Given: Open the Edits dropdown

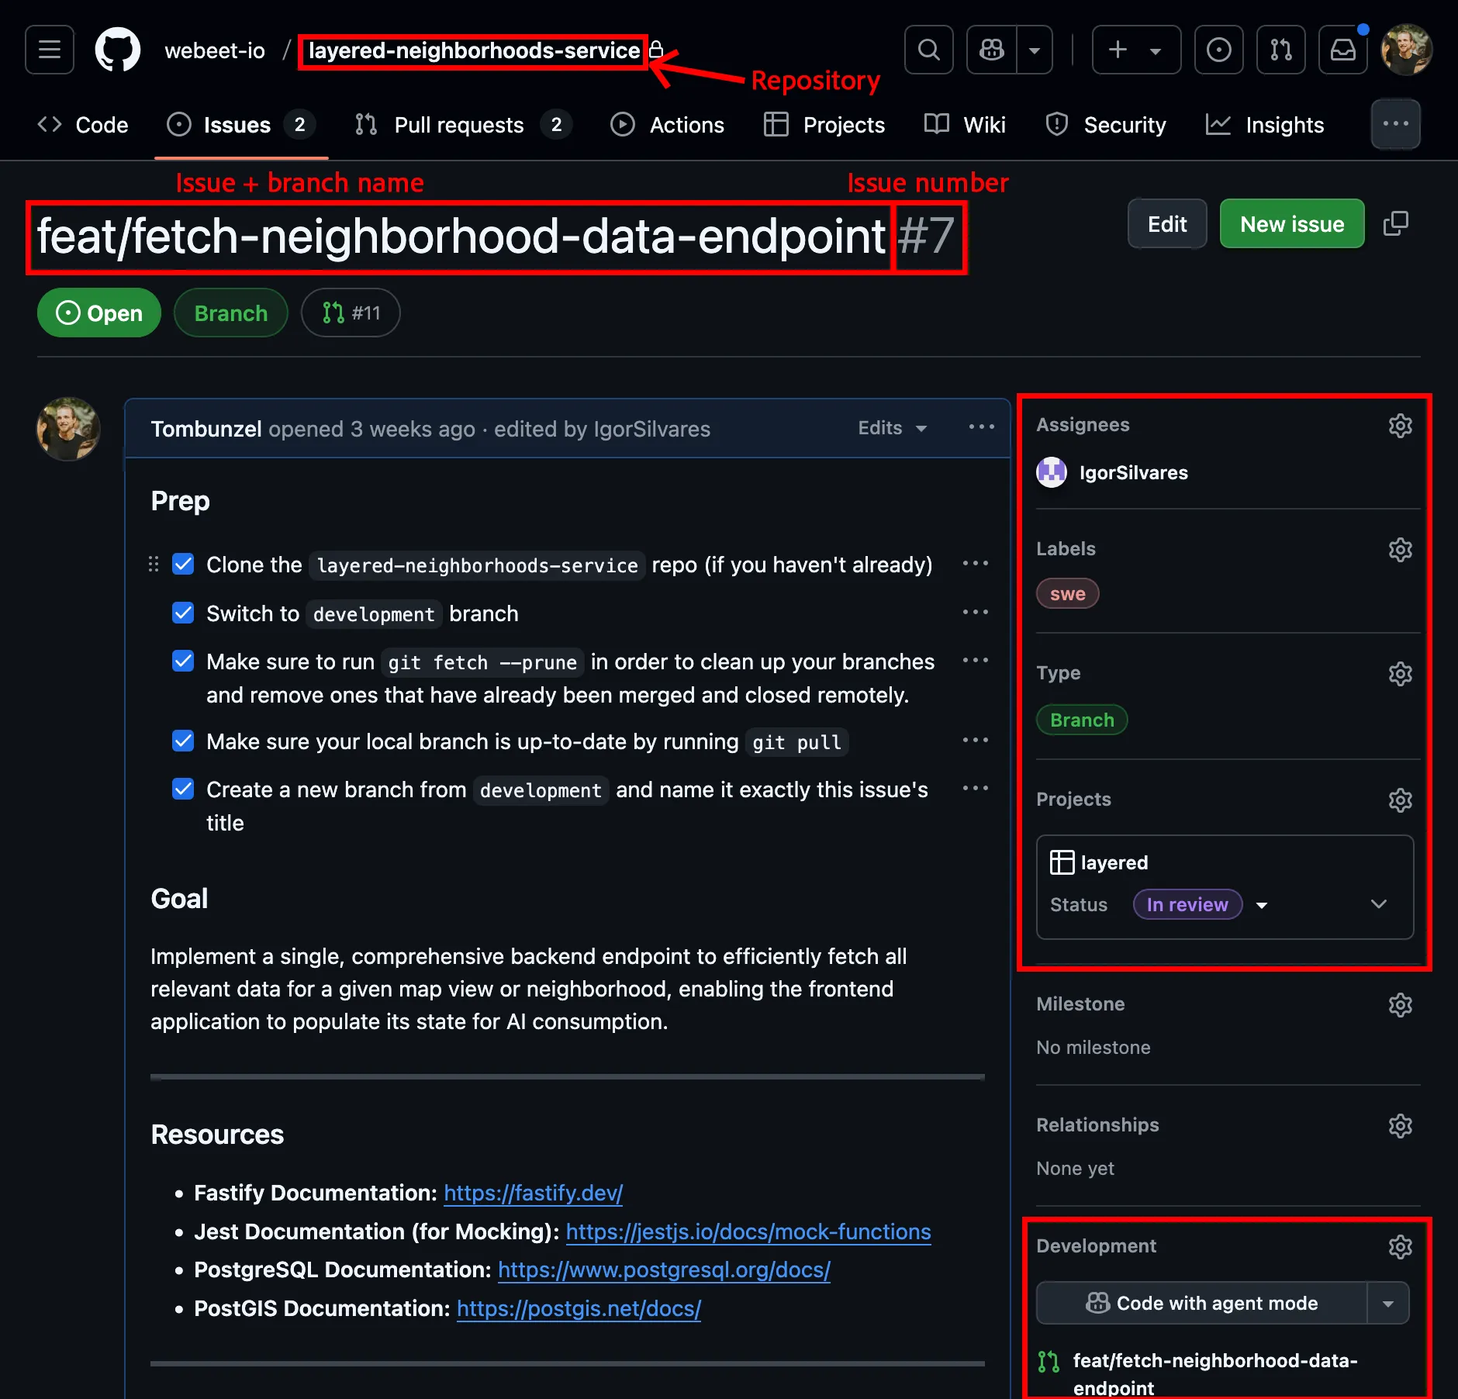Looking at the screenshot, I should click(890, 428).
